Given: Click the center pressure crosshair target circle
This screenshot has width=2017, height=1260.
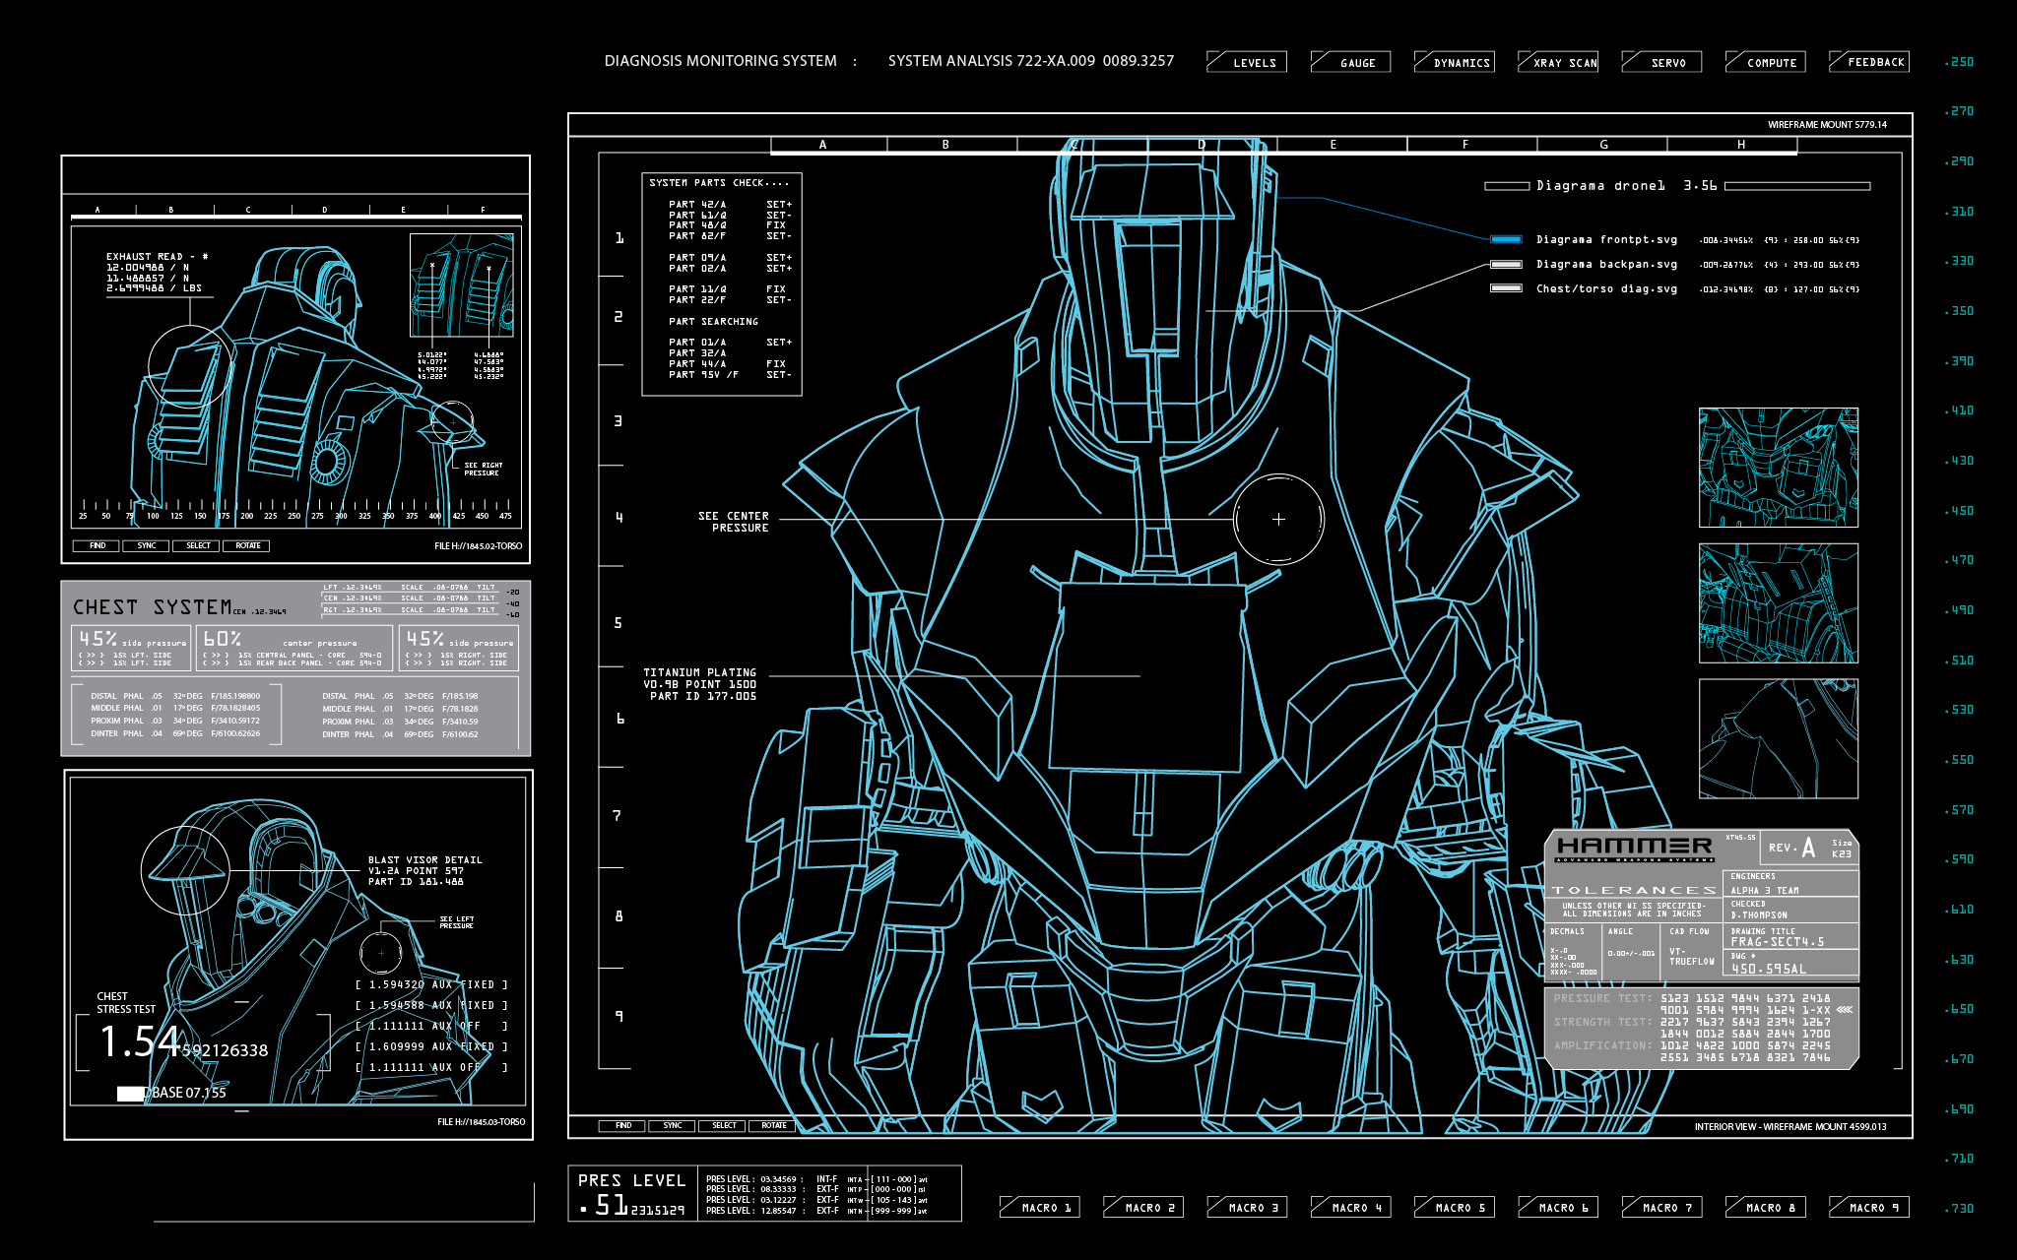Looking at the screenshot, I should pos(1278,519).
